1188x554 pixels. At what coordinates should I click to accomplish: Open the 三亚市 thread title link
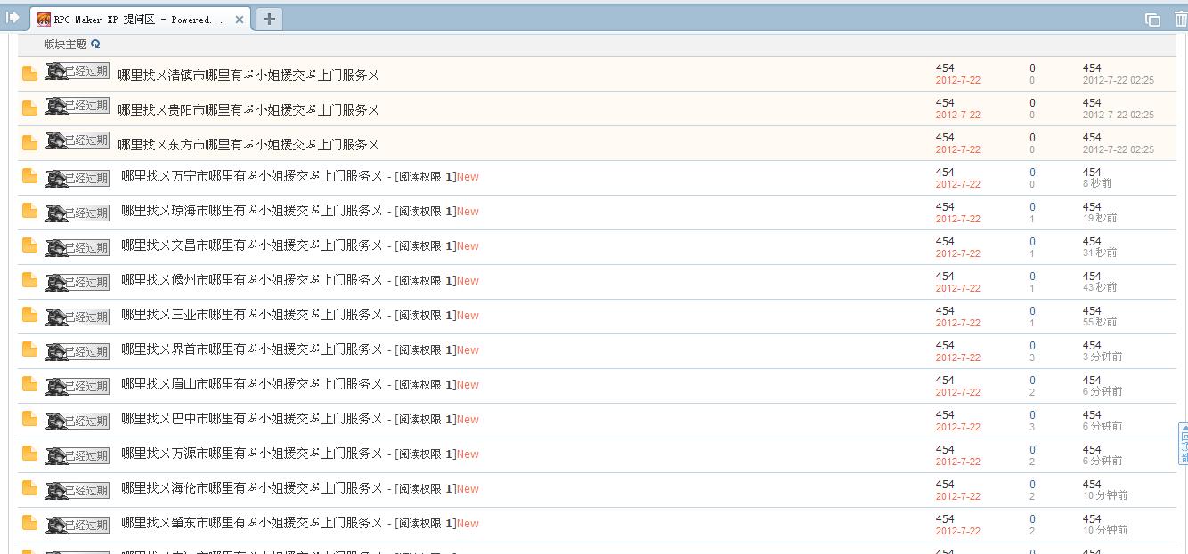coord(252,315)
